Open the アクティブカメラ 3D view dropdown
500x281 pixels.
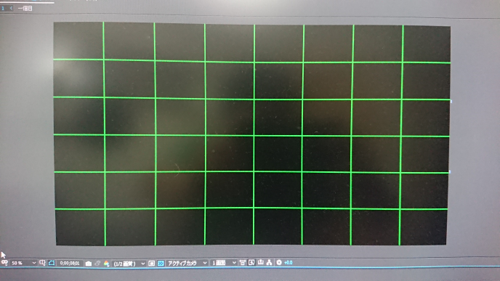(x=187, y=263)
